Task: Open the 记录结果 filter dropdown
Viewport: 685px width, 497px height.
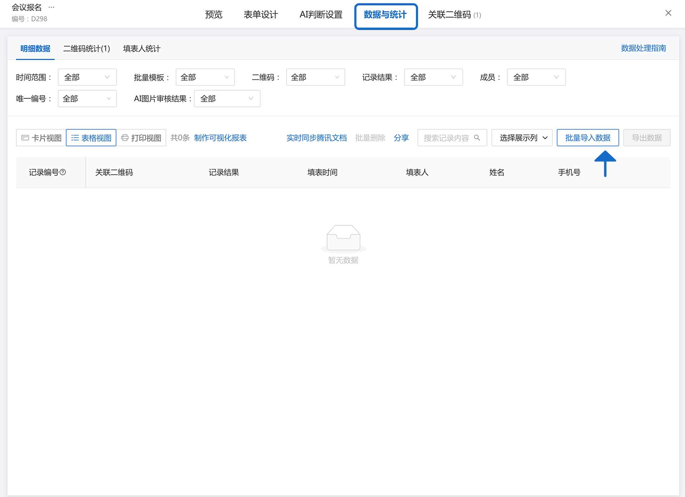Action: [433, 77]
